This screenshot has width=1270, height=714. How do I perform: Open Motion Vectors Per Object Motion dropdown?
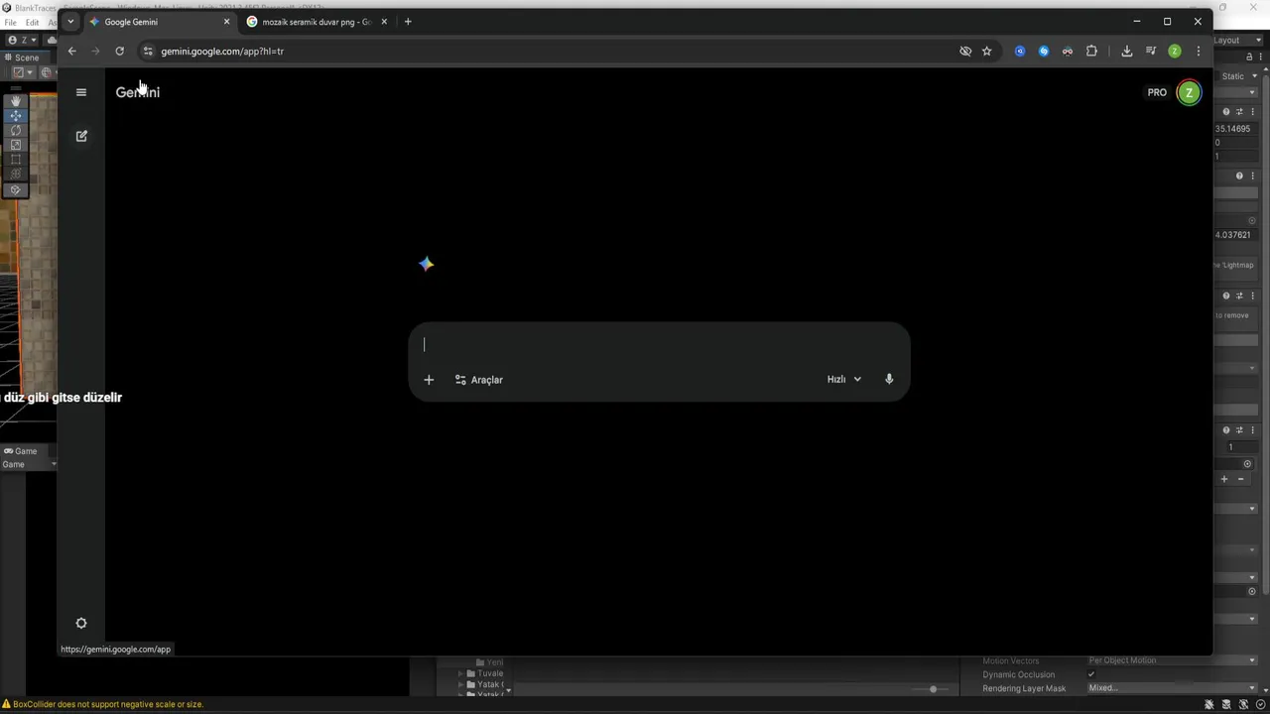(1172, 660)
